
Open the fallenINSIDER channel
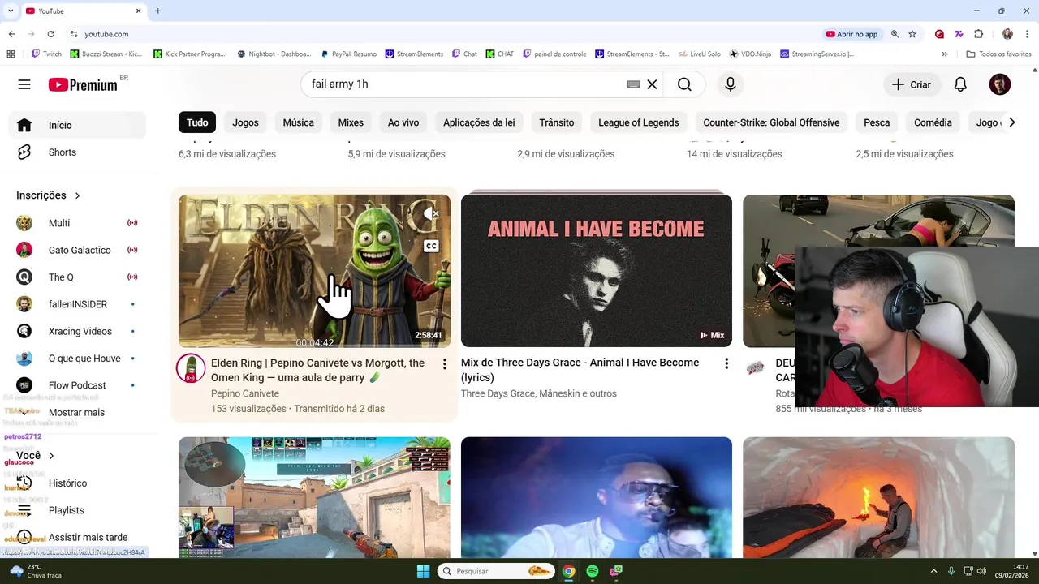click(77, 304)
